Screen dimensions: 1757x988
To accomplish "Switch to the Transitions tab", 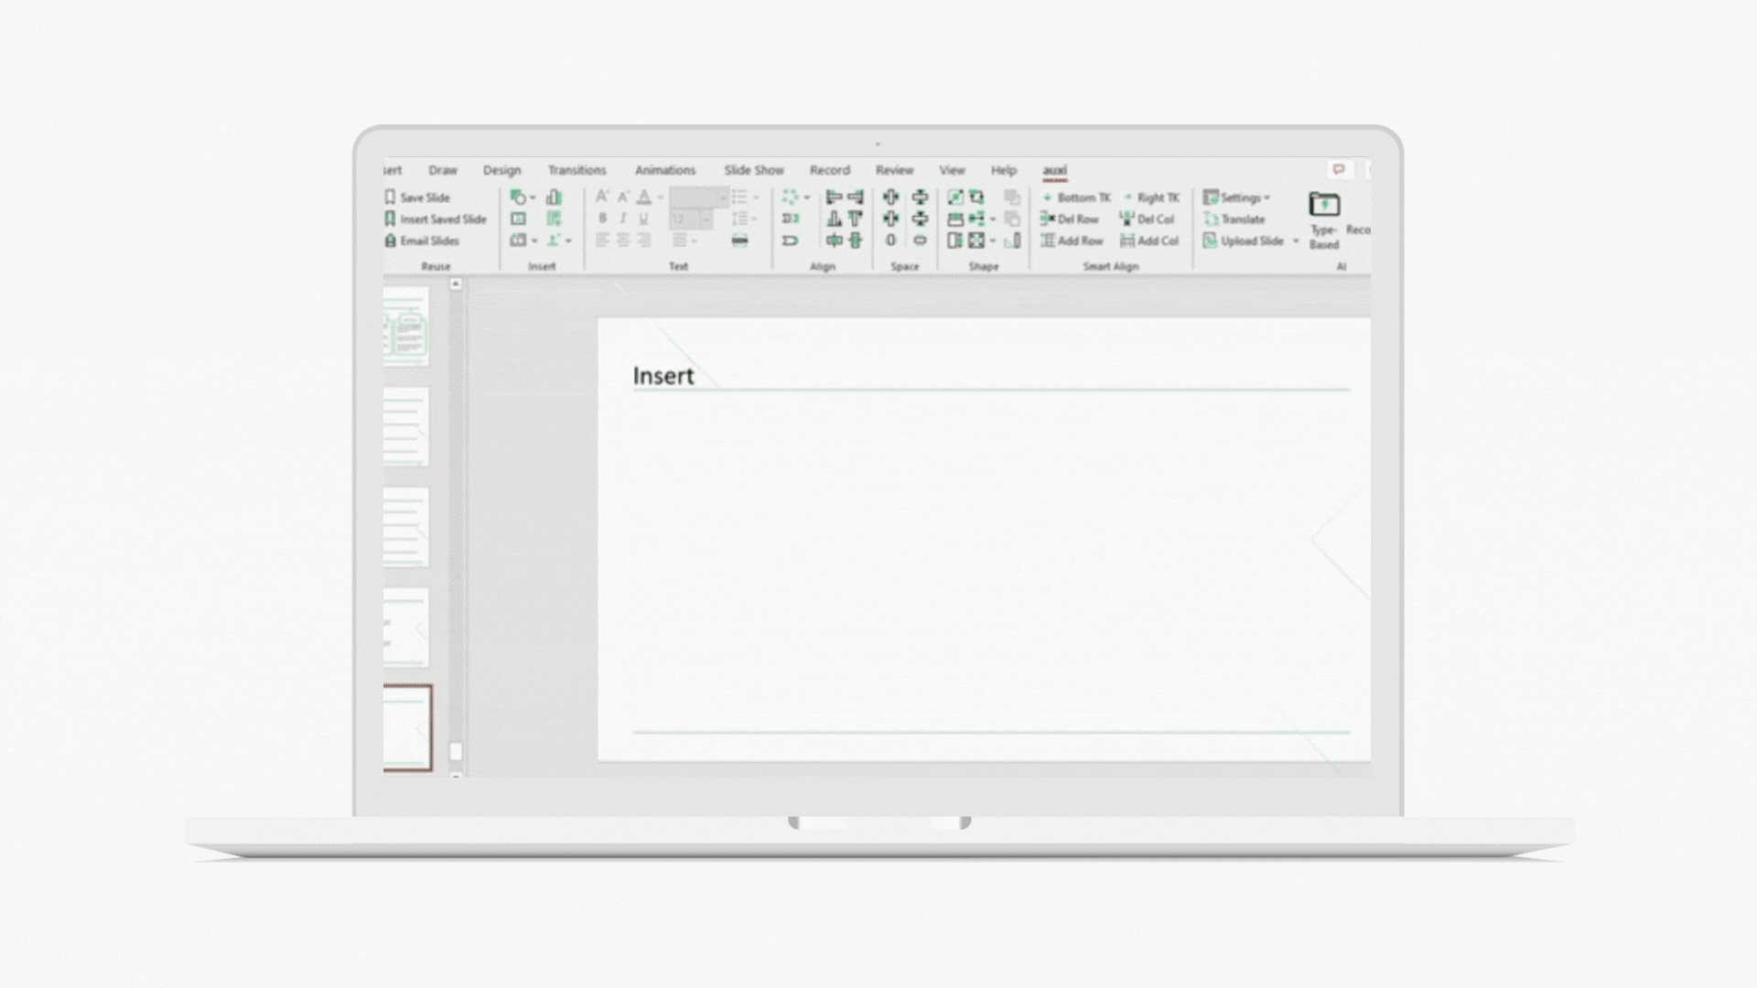I will pos(577,170).
